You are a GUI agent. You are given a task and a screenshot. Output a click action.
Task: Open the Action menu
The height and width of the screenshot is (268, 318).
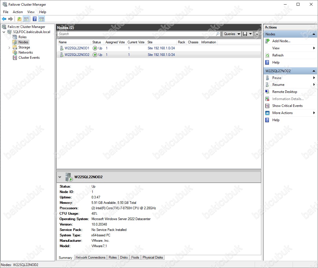(x=18, y=12)
